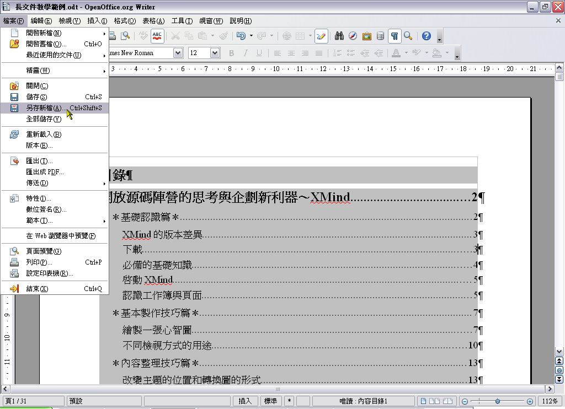
Task: Toggle Italic formatting button
Action: 246,53
